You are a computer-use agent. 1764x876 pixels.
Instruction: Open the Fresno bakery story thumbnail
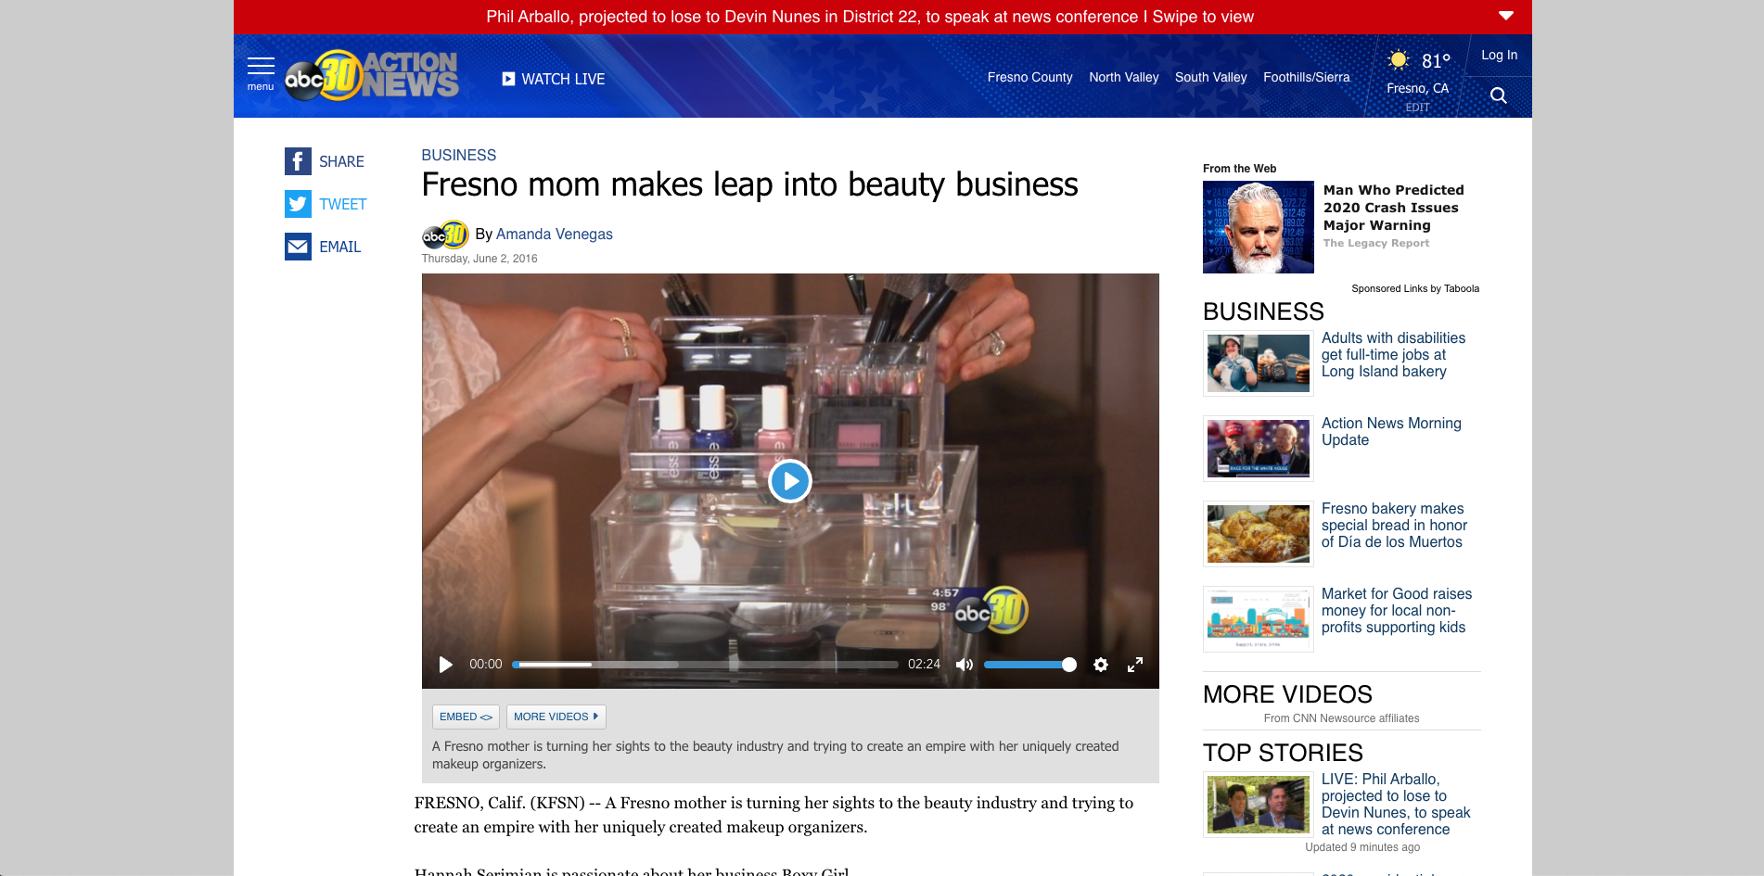[1258, 534]
